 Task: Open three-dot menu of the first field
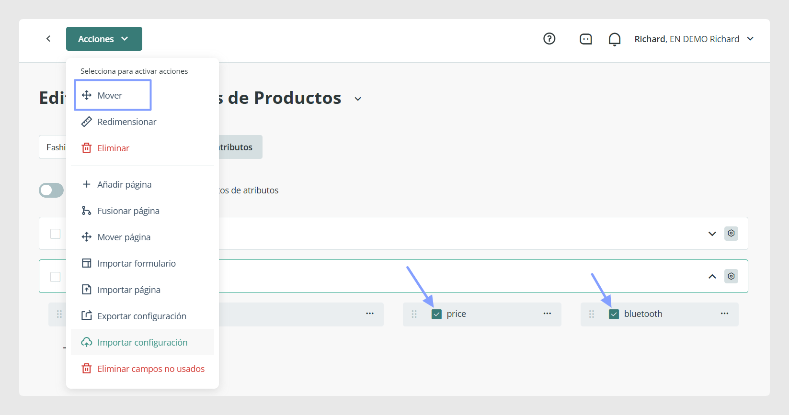370,314
